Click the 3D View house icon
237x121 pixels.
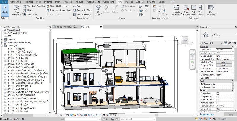(98, 7)
